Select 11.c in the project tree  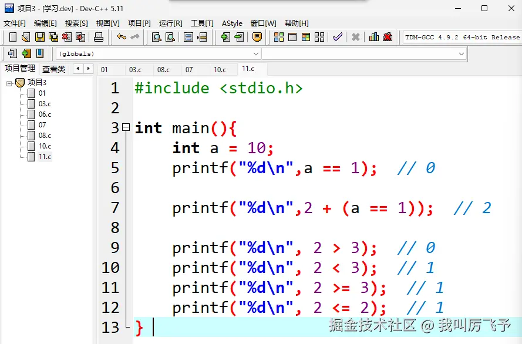(45, 156)
